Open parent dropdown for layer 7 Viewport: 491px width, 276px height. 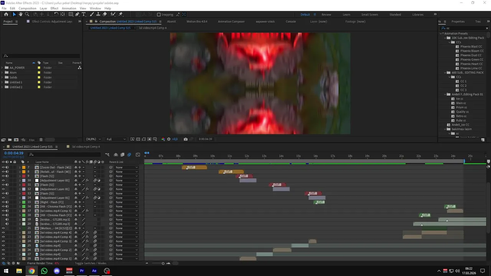point(127,168)
